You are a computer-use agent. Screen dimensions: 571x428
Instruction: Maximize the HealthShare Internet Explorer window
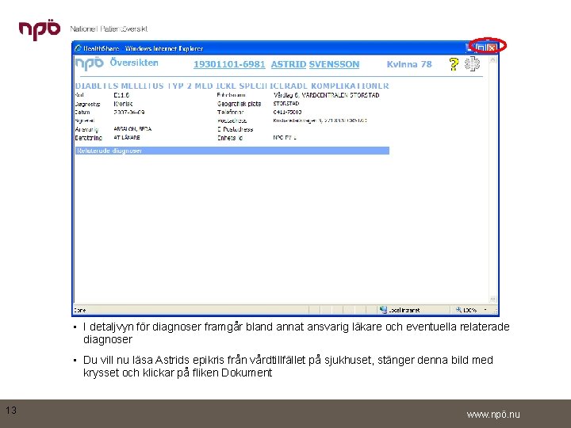click(x=481, y=48)
